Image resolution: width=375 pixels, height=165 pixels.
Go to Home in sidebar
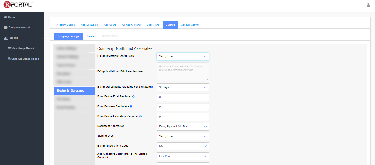[11, 17]
